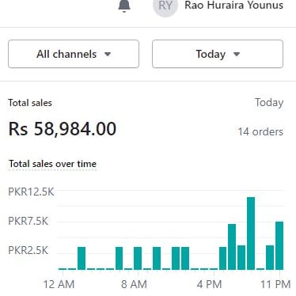Click the 12 PM noon sales bar
Viewport: 296px width, 296px height.
click(x=176, y=258)
